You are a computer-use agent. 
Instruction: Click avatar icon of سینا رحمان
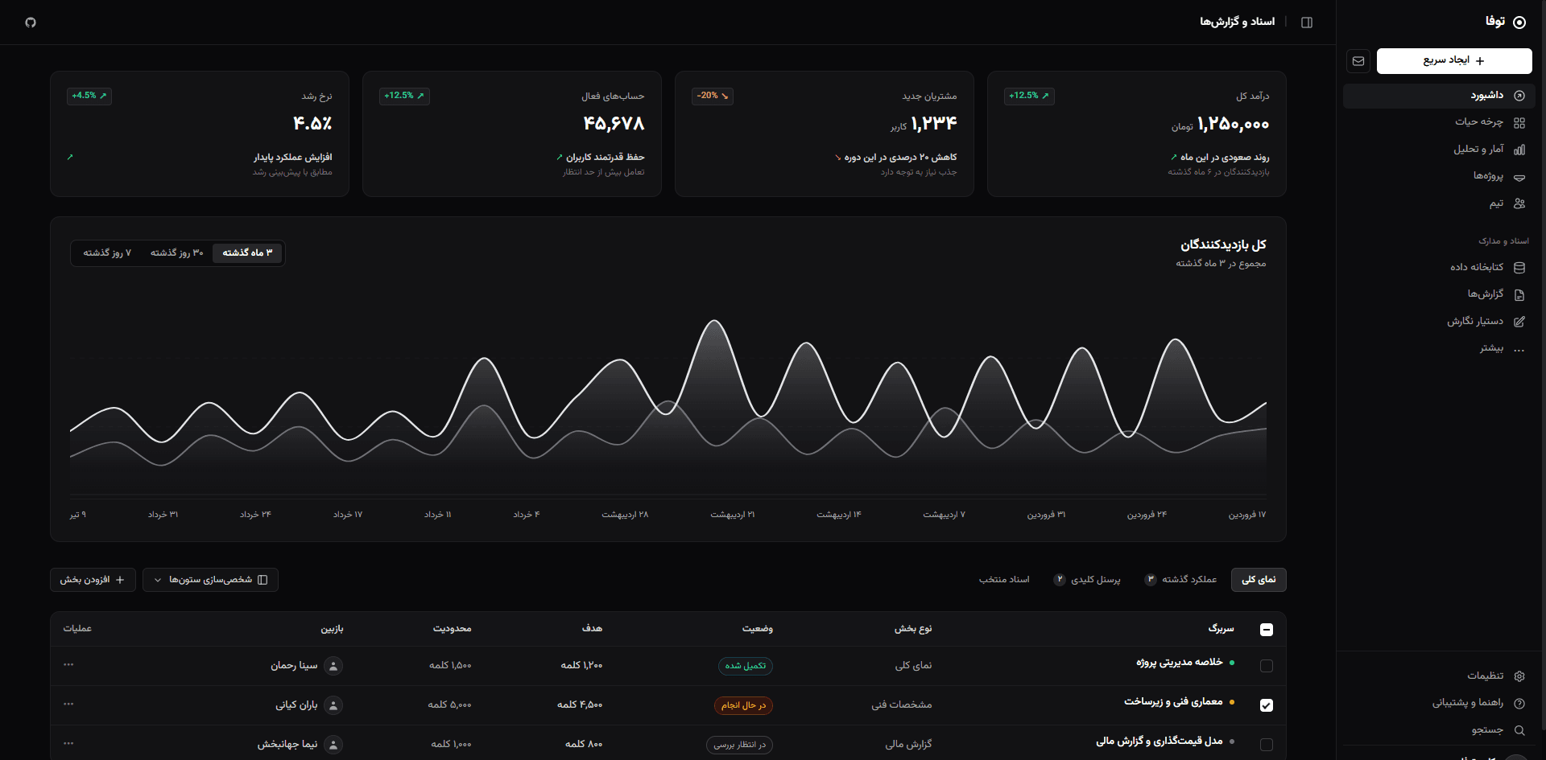tap(333, 666)
